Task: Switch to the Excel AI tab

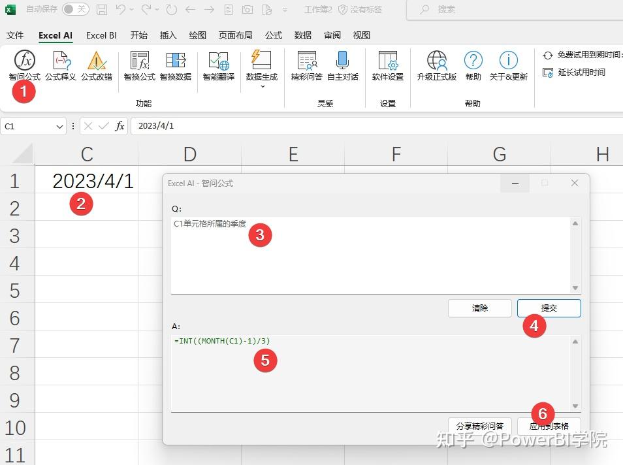Action: (x=56, y=35)
